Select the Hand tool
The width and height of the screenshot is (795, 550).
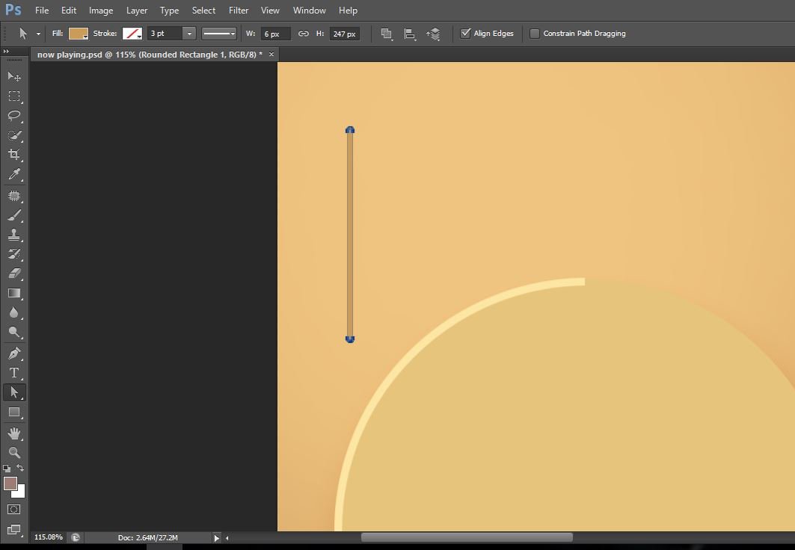(14, 433)
